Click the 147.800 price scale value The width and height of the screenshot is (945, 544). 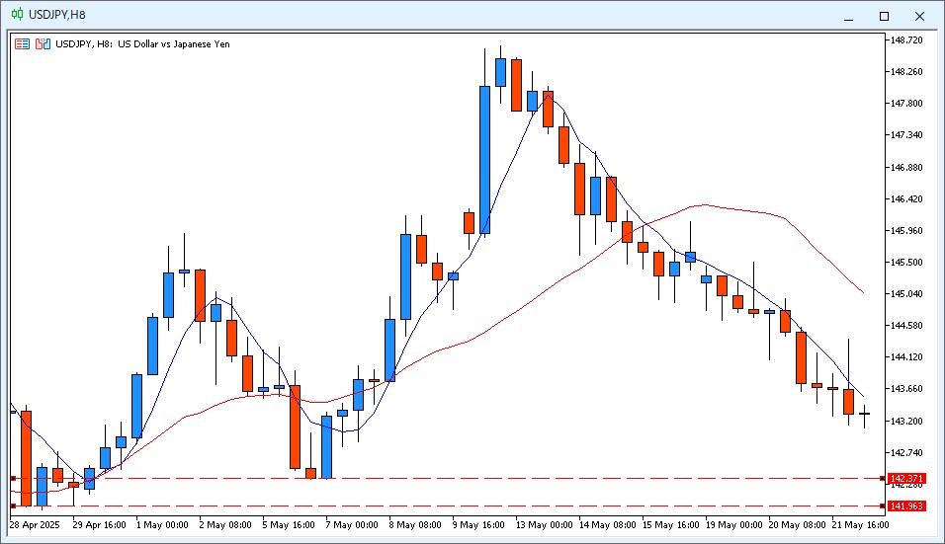pyautogui.click(x=906, y=103)
